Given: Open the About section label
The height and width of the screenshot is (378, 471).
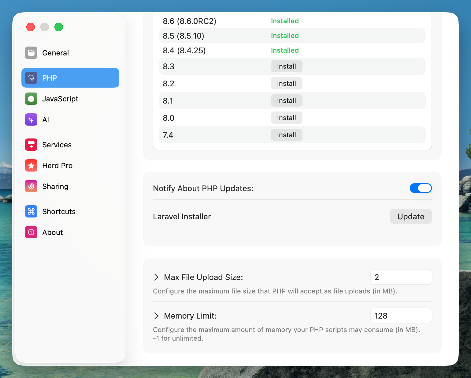Looking at the screenshot, I should 53,232.
